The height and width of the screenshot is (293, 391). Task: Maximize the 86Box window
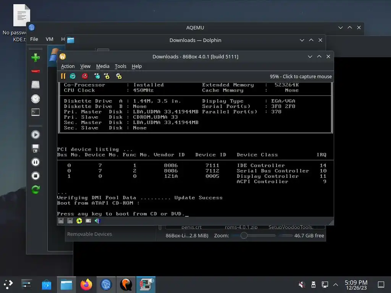pyautogui.click(x=319, y=56)
